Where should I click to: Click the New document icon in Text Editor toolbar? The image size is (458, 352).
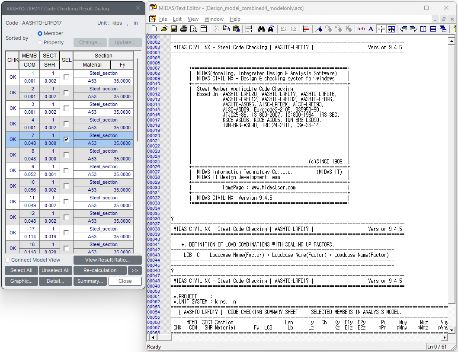154,29
